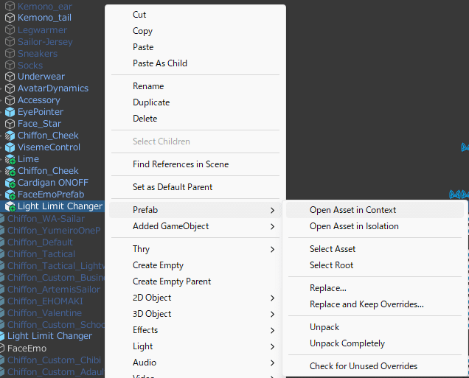The width and height of the screenshot is (469, 378).
Task: Expand the Thry submenu arrow
Action: coord(273,250)
